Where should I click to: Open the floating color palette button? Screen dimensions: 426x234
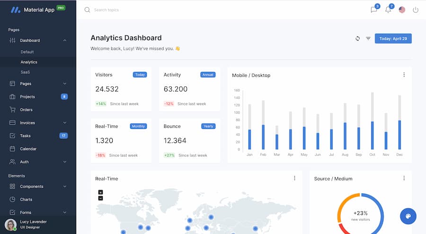pyautogui.click(x=408, y=216)
